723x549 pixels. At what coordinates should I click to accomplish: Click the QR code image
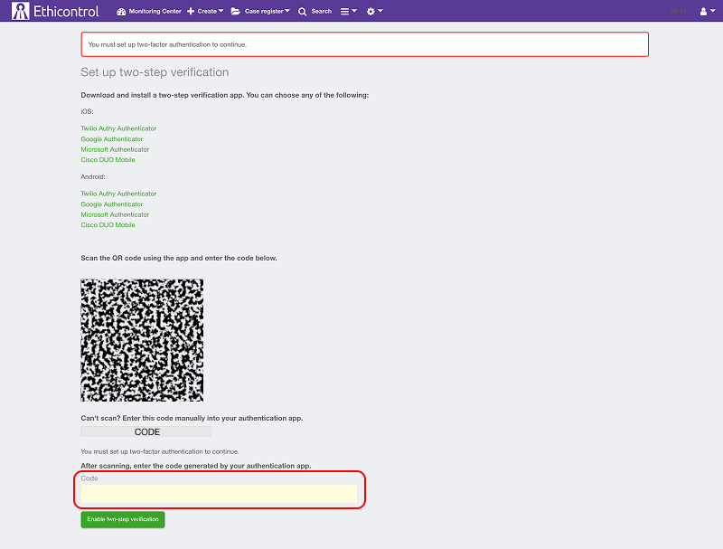[142, 340]
